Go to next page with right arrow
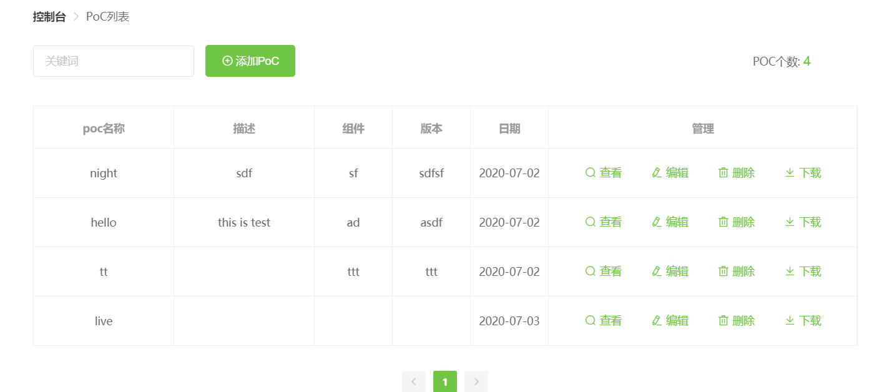This screenshot has width=869, height=392. click(476, 381)
